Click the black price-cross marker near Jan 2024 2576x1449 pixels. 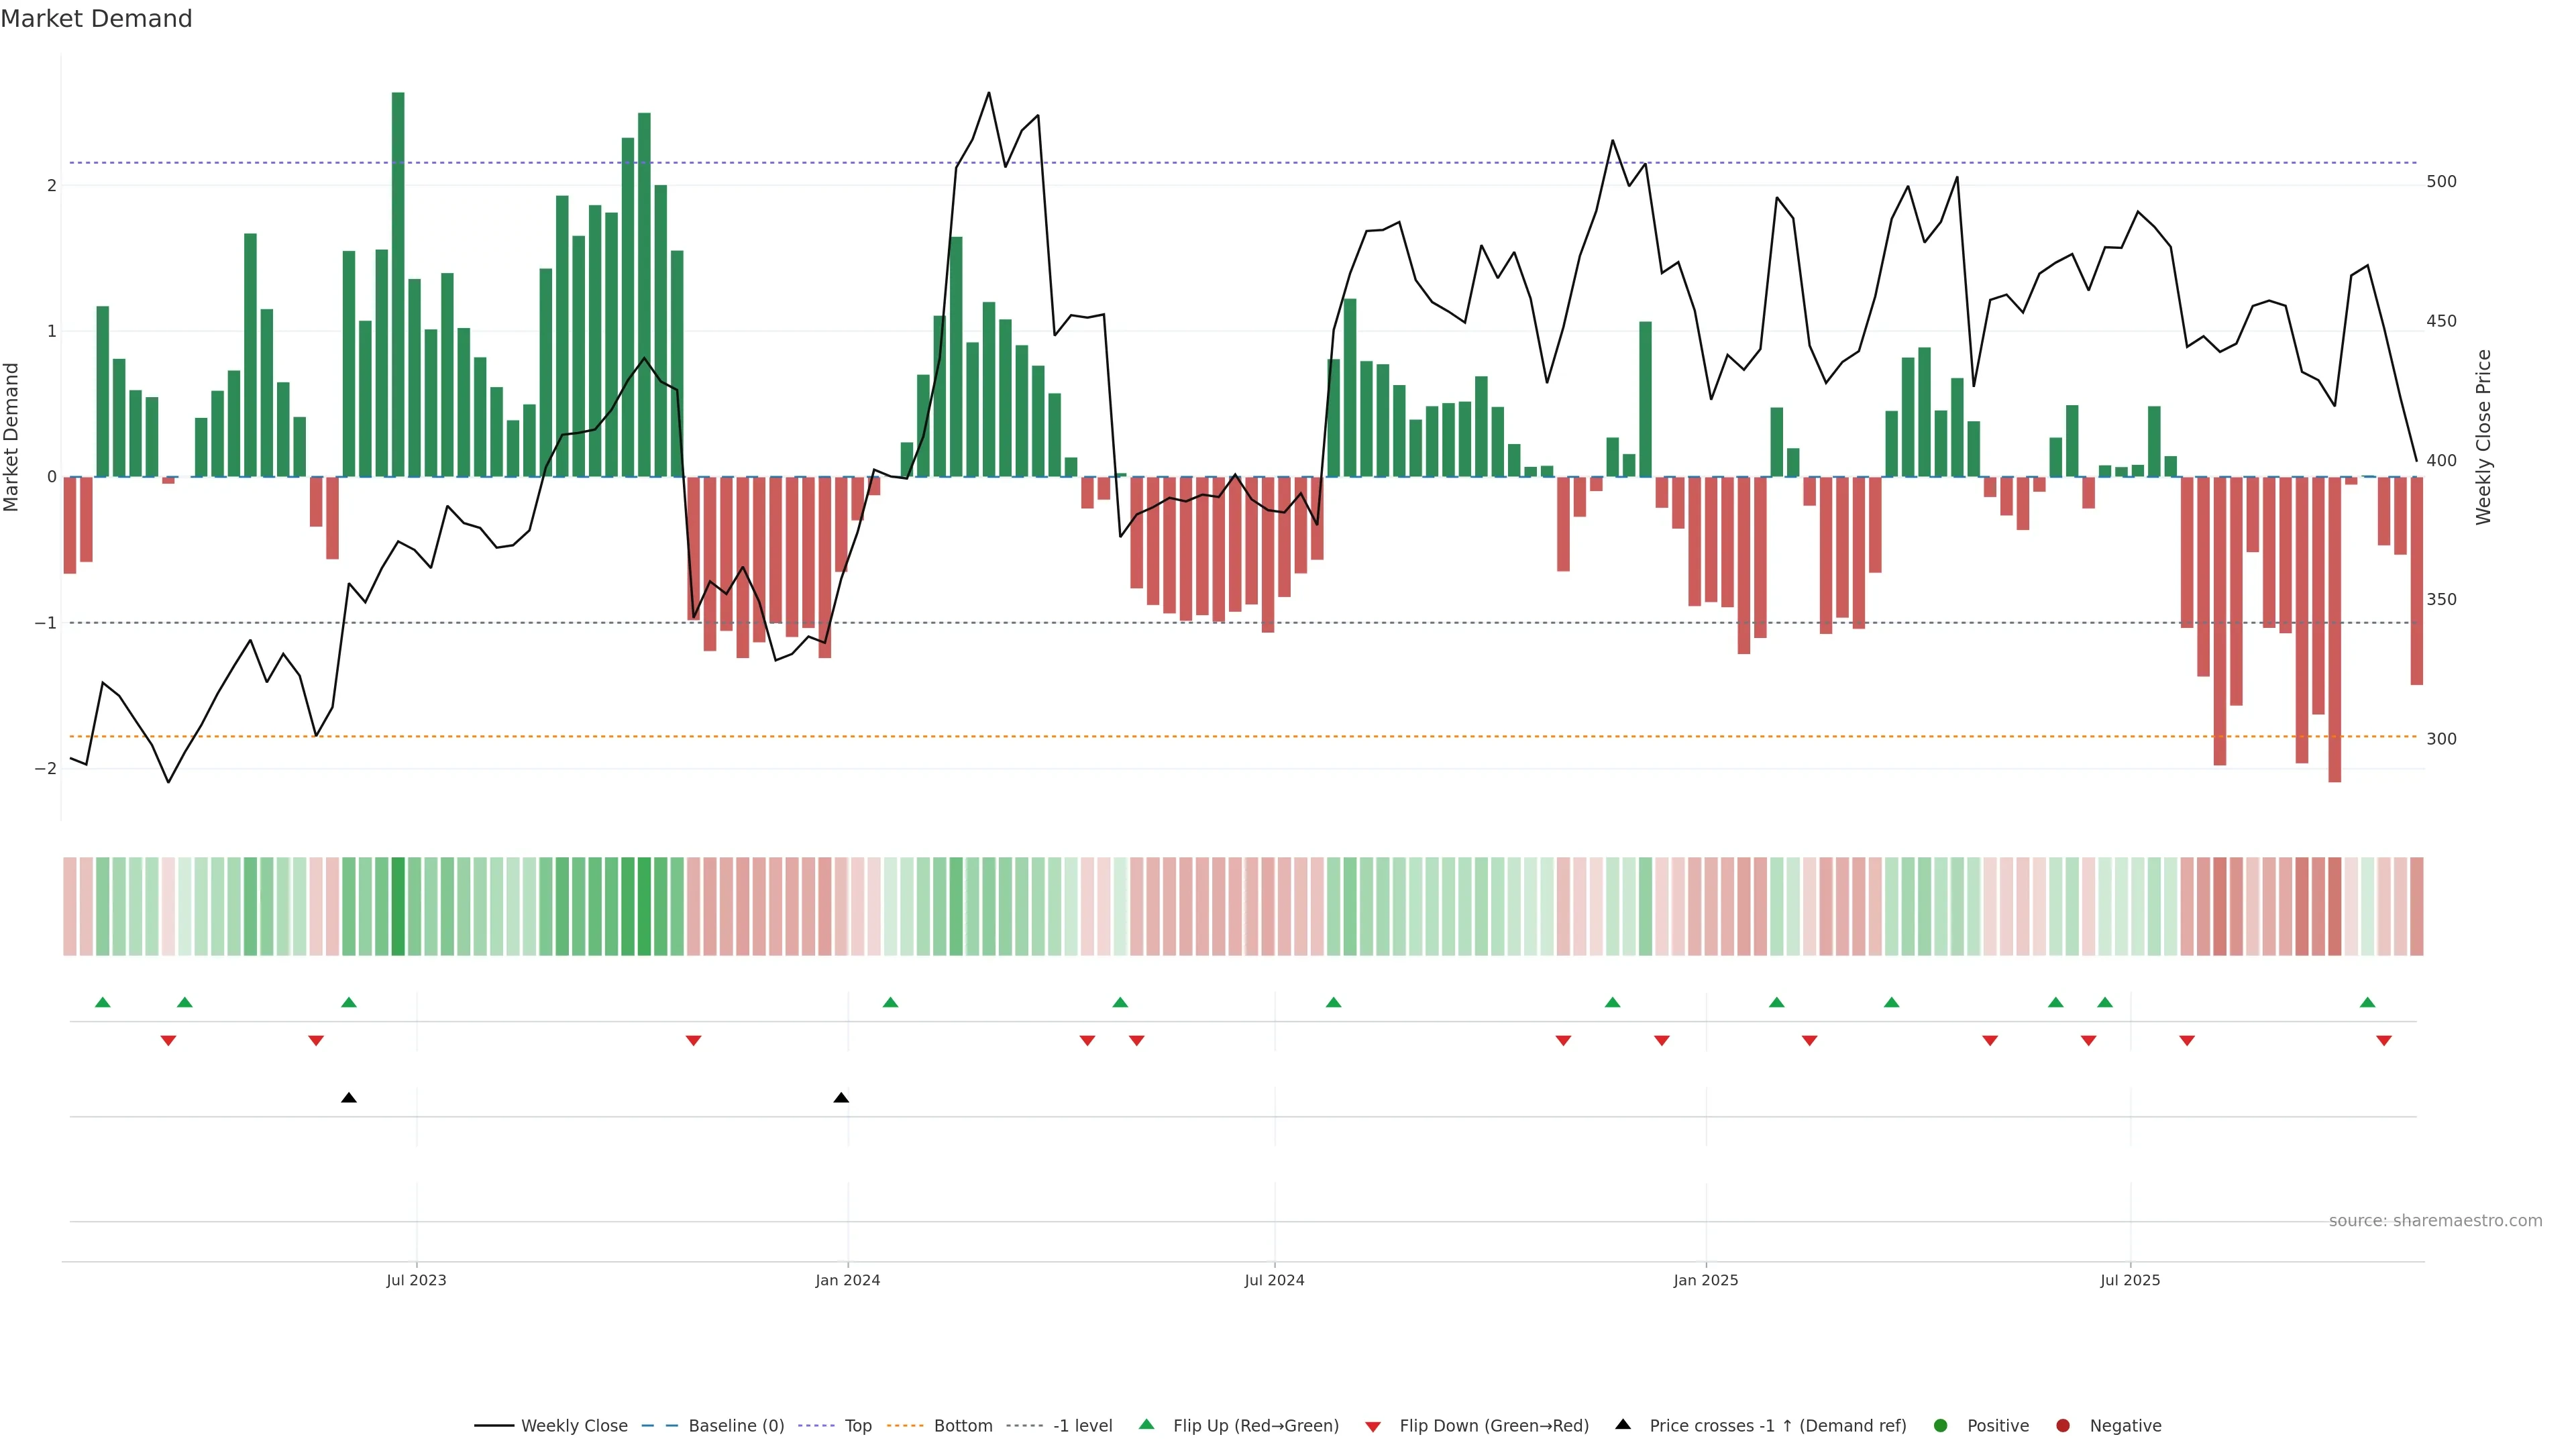point(841,1098)
